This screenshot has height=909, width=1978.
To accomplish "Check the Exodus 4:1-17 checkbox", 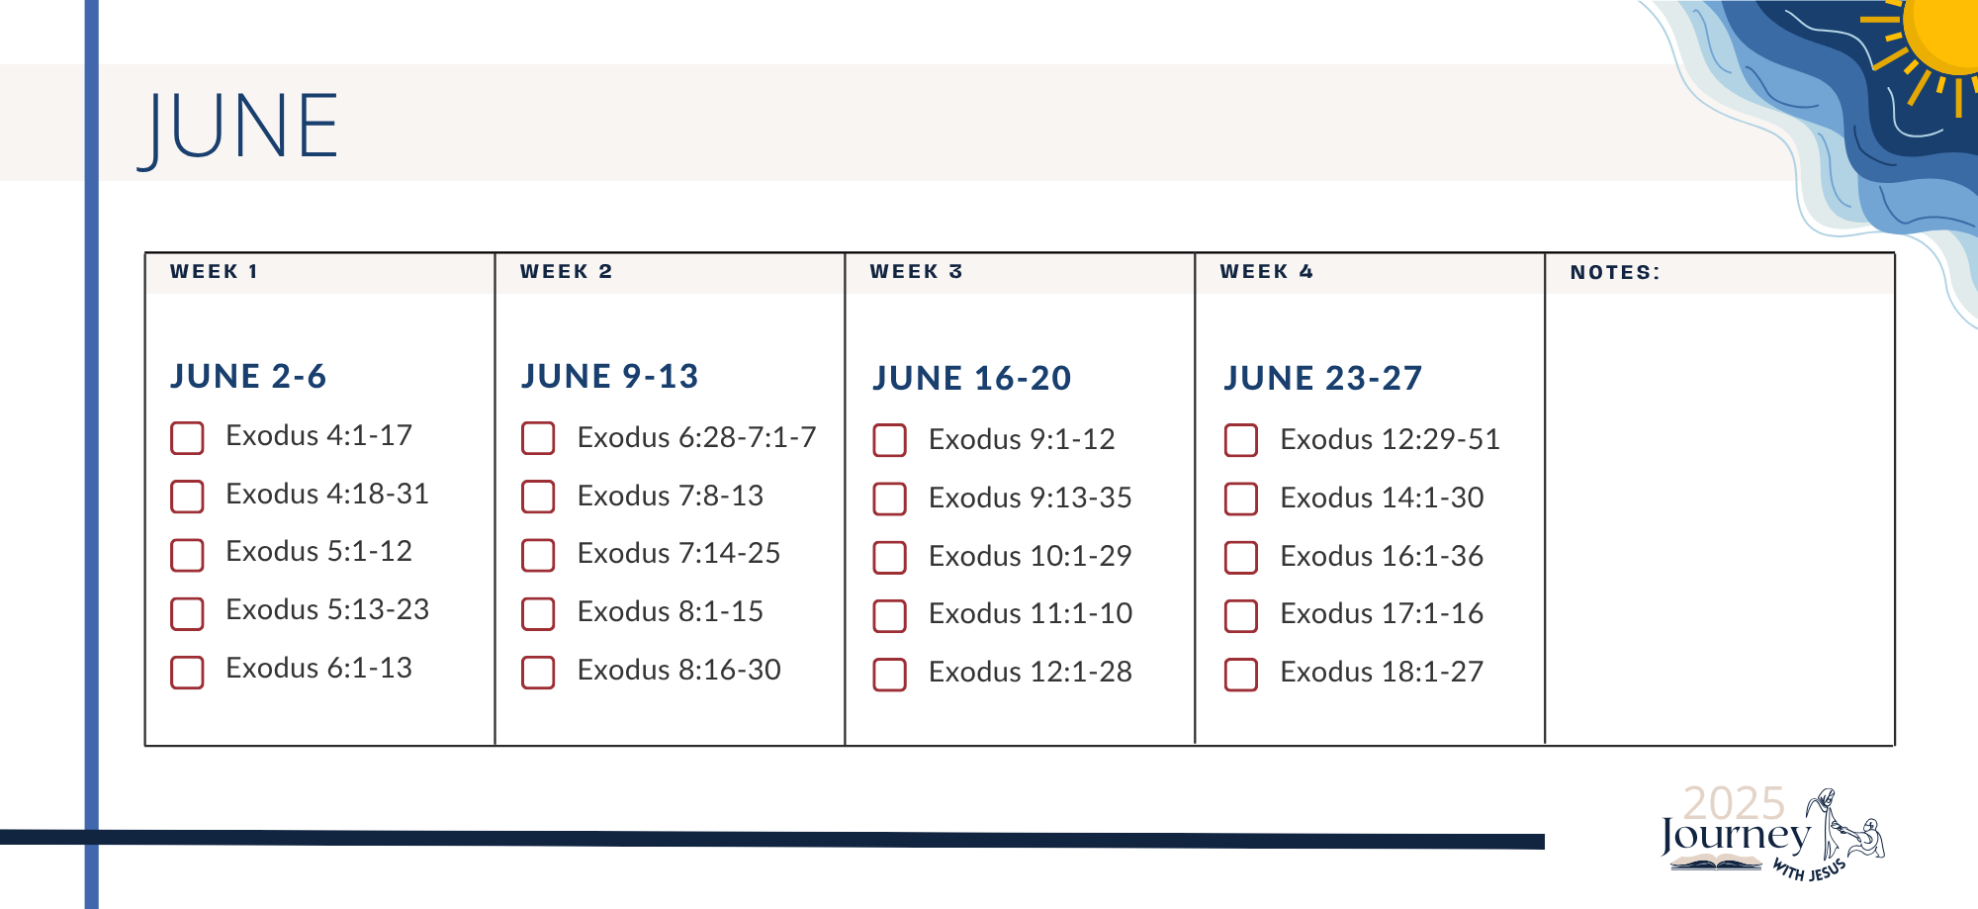I will 187,438.
